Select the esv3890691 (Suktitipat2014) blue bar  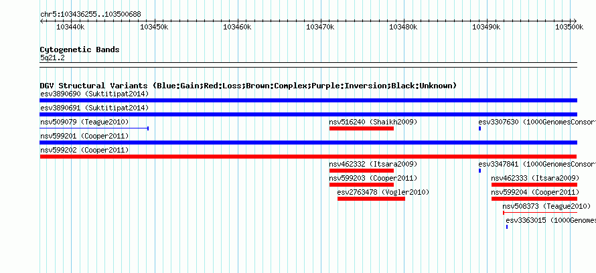308,114
